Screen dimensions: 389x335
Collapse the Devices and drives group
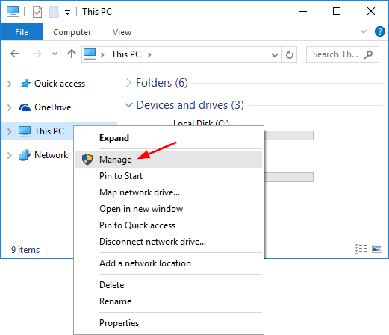[128, 105]
